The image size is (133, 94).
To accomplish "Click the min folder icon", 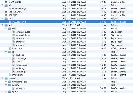I will (6, 5).
